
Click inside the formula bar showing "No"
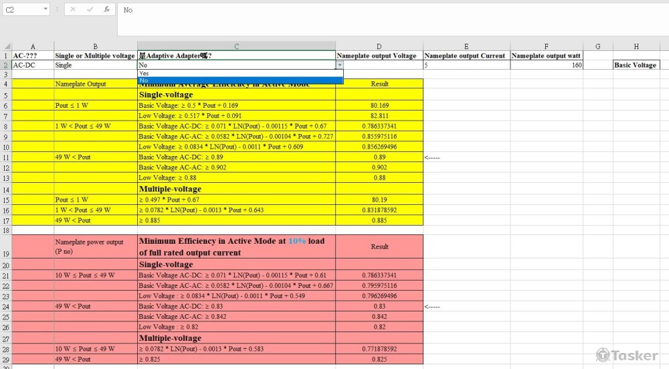[388, 11]
